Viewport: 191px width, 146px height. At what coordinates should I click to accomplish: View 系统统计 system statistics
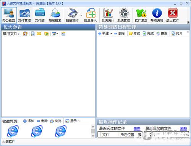click(108, 15)
